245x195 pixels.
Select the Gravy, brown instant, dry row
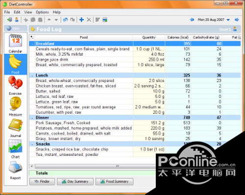click(135, 139)
